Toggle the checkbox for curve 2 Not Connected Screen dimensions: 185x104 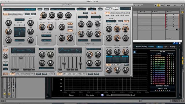[x=151, y=57]
